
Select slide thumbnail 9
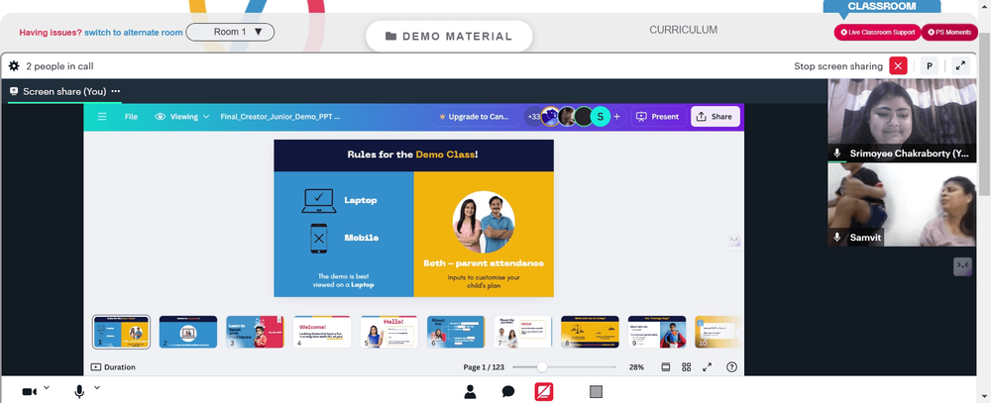(x=657, y=332)
